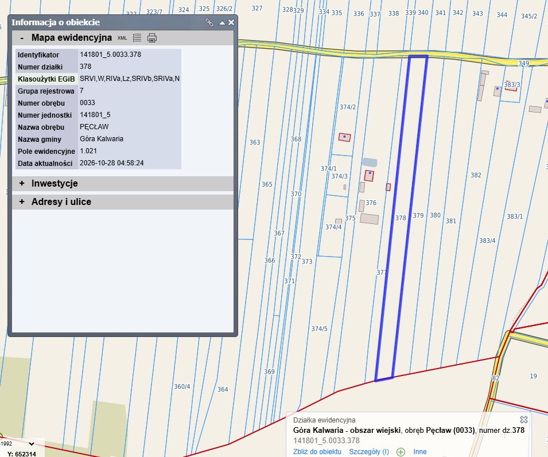Select parcel 364 label on the map
Image resolution: width=548 pixels, height=457 pixels.
tap(223, 389)
